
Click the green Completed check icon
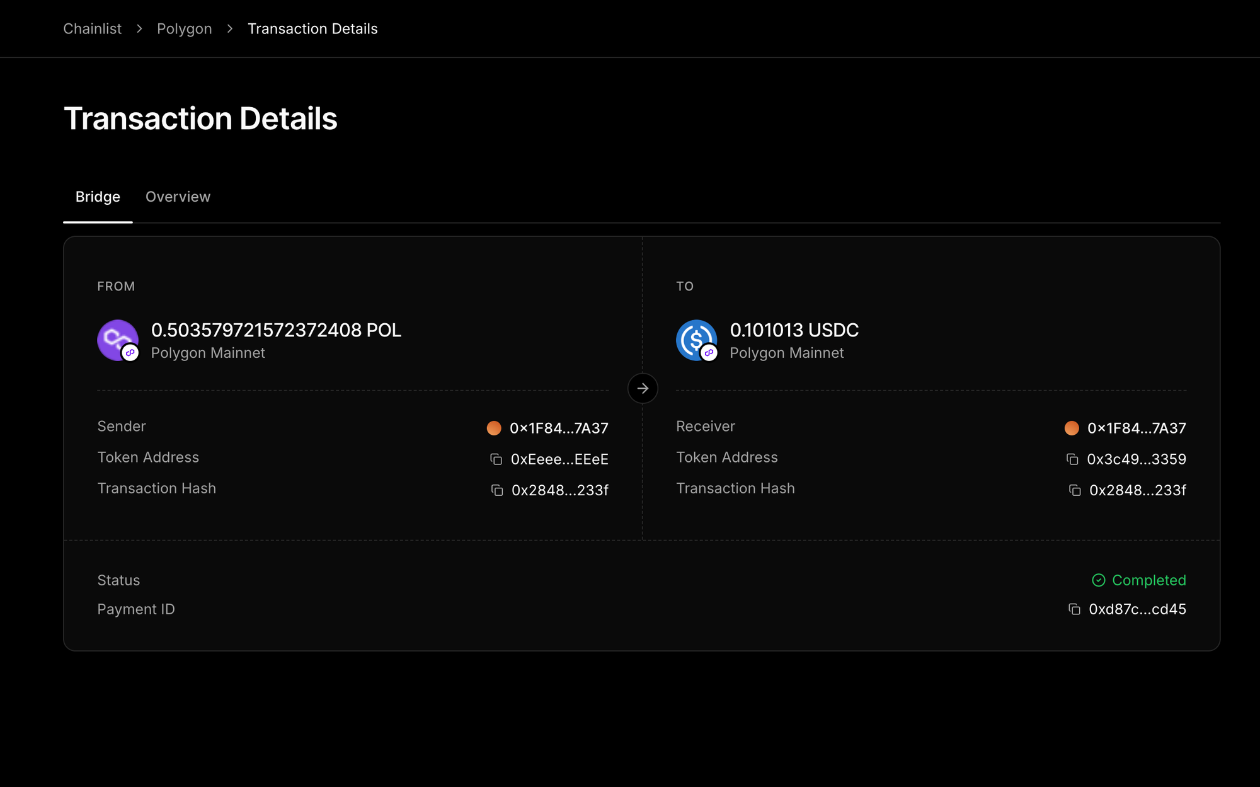[1098, 580]
